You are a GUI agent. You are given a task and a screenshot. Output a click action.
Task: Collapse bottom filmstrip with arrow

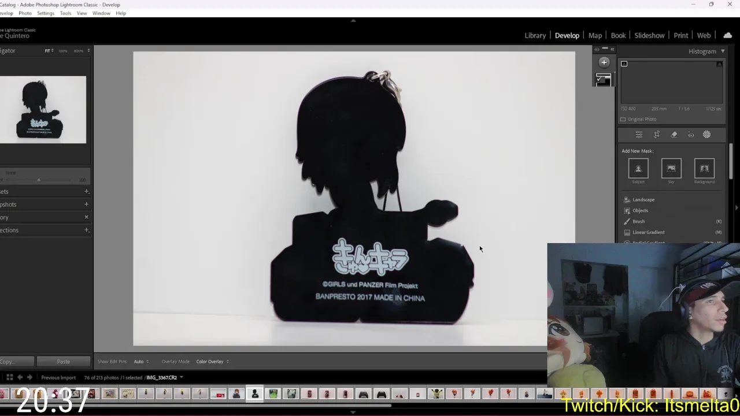[353, 412]
